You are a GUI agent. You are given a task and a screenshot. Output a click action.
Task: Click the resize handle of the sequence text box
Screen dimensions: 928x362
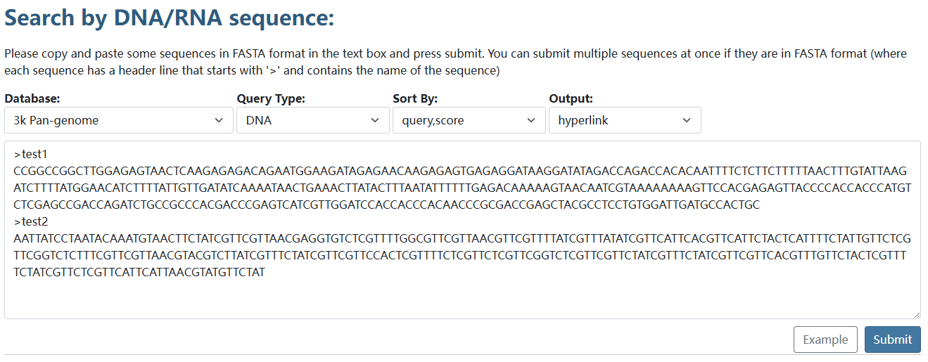click(917, 315)
